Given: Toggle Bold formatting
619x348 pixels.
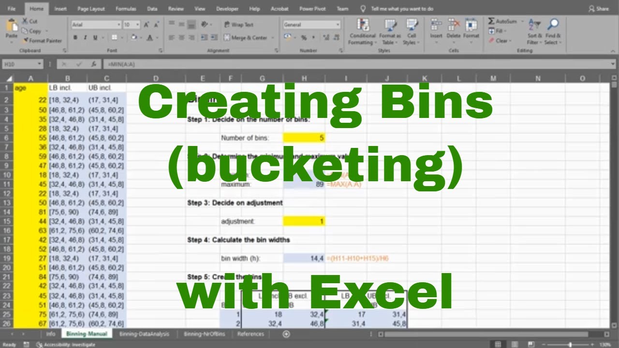Looking at the screenshot, I should 75,38.
